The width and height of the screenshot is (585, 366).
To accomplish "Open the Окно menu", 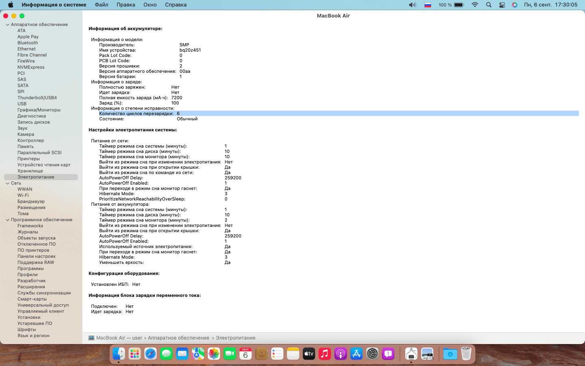I will 150,5.
